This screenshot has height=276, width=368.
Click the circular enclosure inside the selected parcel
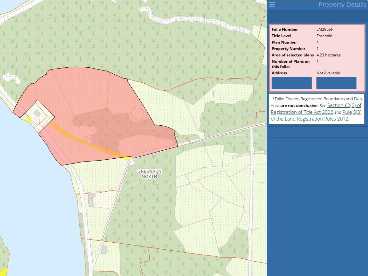(x=137, y=113)
